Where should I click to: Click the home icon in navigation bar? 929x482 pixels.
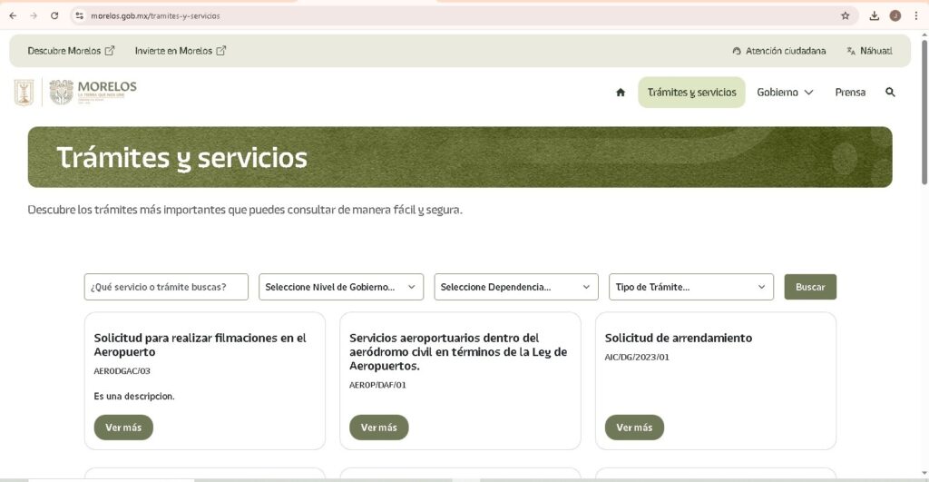pyautogui.click(x=621, y=93)
